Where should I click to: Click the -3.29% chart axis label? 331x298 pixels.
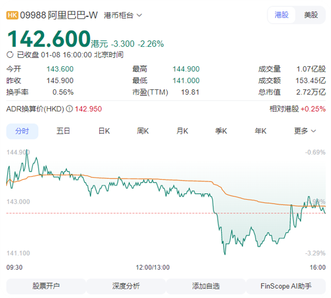click(315, 253)
